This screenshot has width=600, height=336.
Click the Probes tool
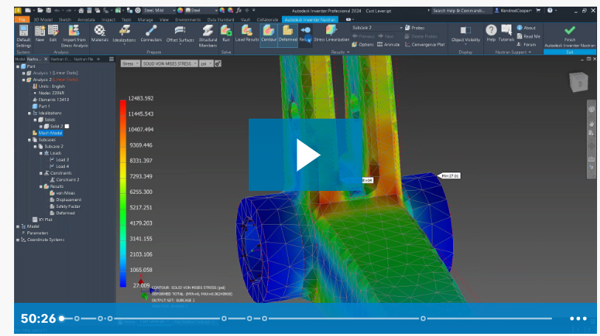[415, 28]
